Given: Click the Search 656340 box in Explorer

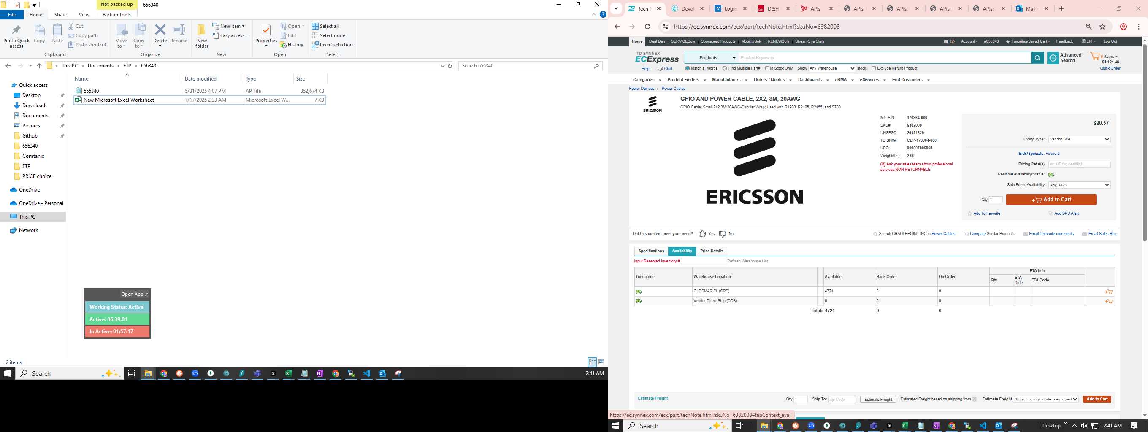Looking at the screenshot, I should [531, 66].
